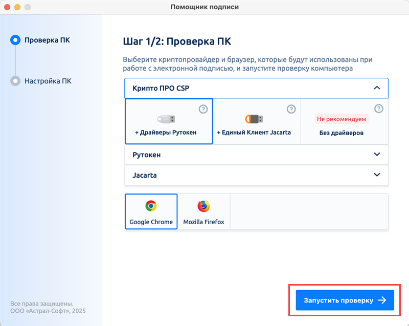Click the Mozilla Firefox logo icon
Image resolution: width=409 pixels, height=326 pixels.
point(203,206)
